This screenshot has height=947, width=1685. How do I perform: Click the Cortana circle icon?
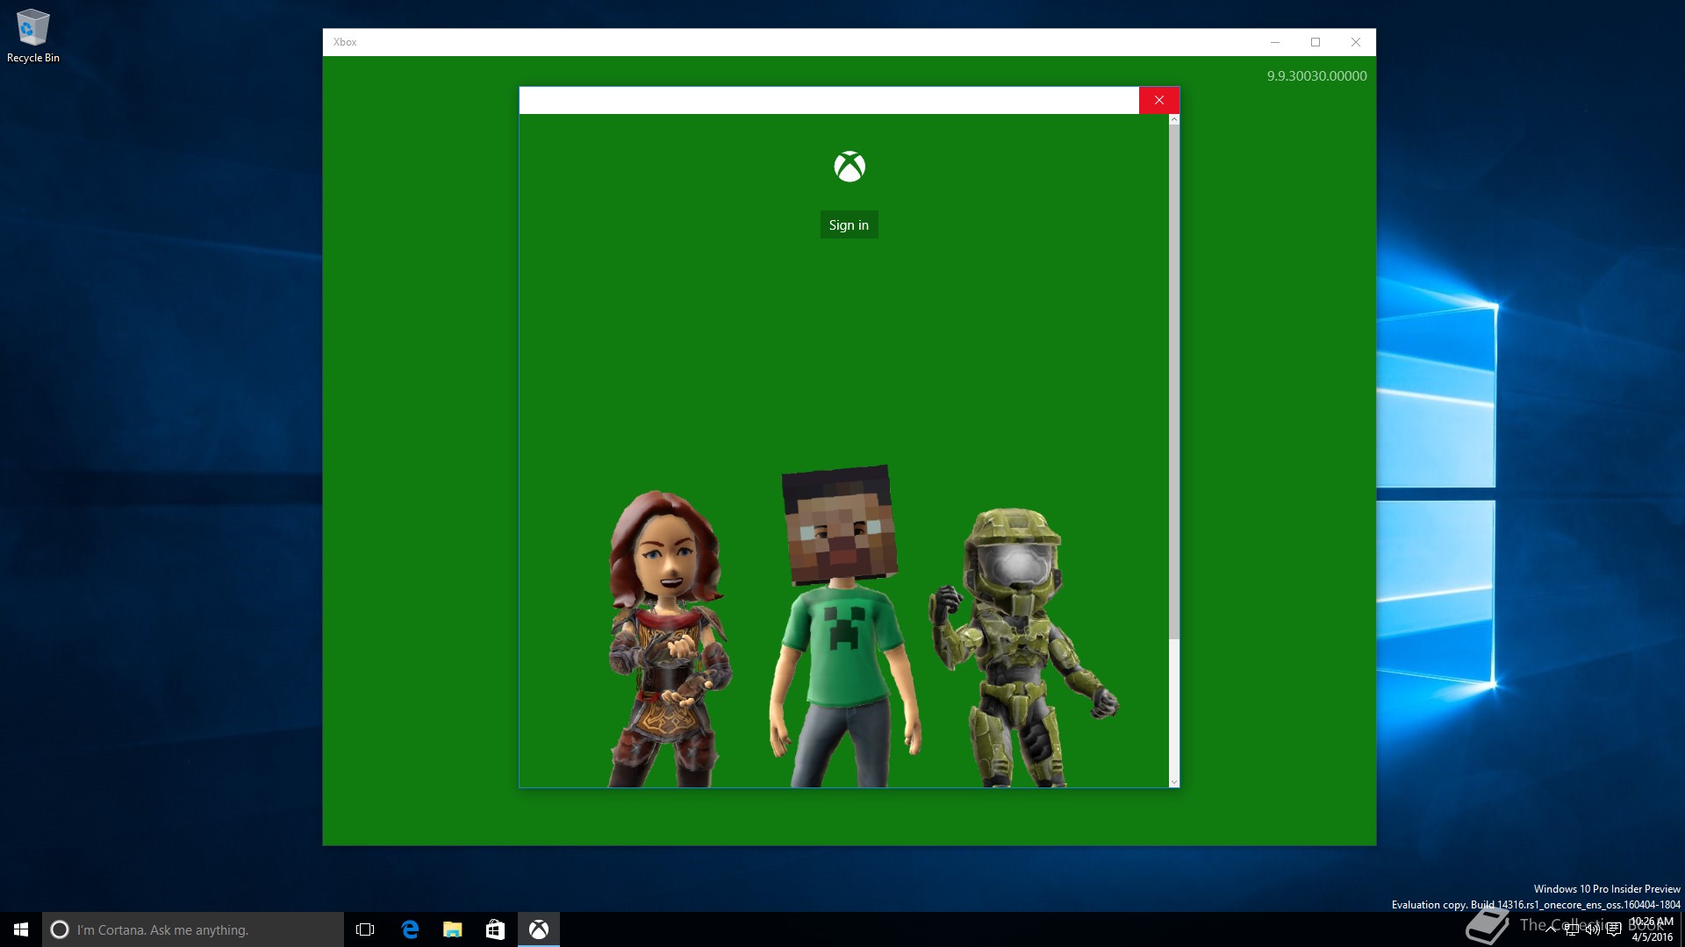click(x=60, y=929)
